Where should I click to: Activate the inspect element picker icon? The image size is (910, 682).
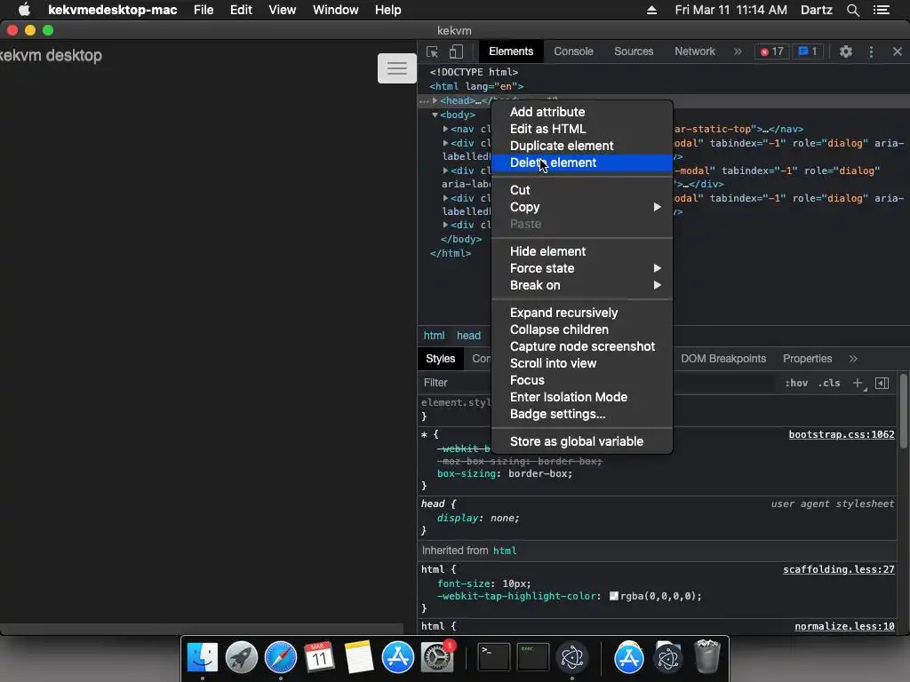coord(433,52)
